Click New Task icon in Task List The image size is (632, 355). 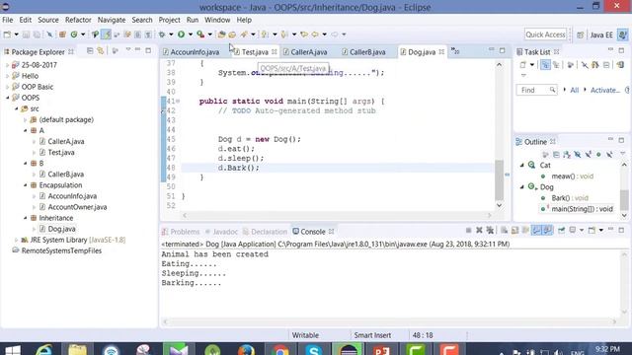coord(522,65)
